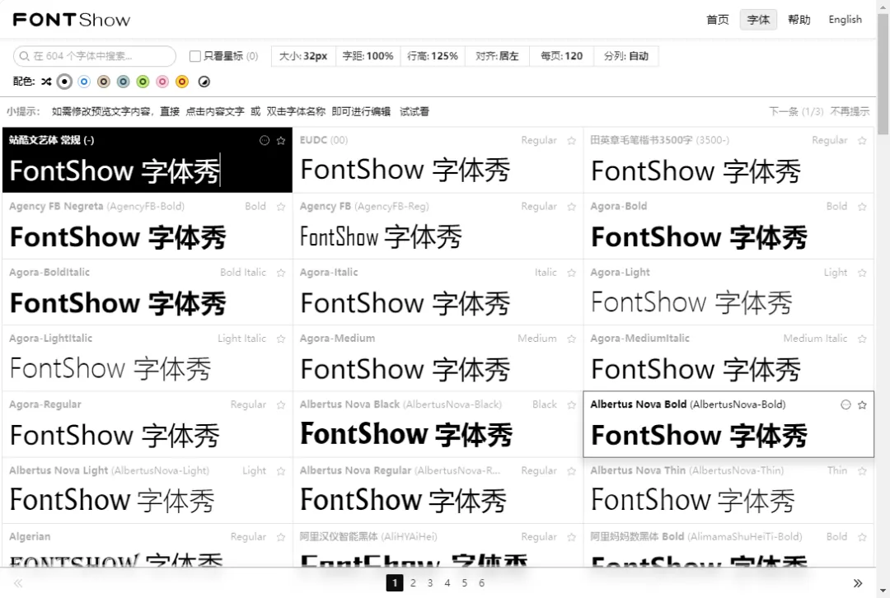Star the Agency FB Negreta font
This screenshot has height=598, width=890.
281,207
